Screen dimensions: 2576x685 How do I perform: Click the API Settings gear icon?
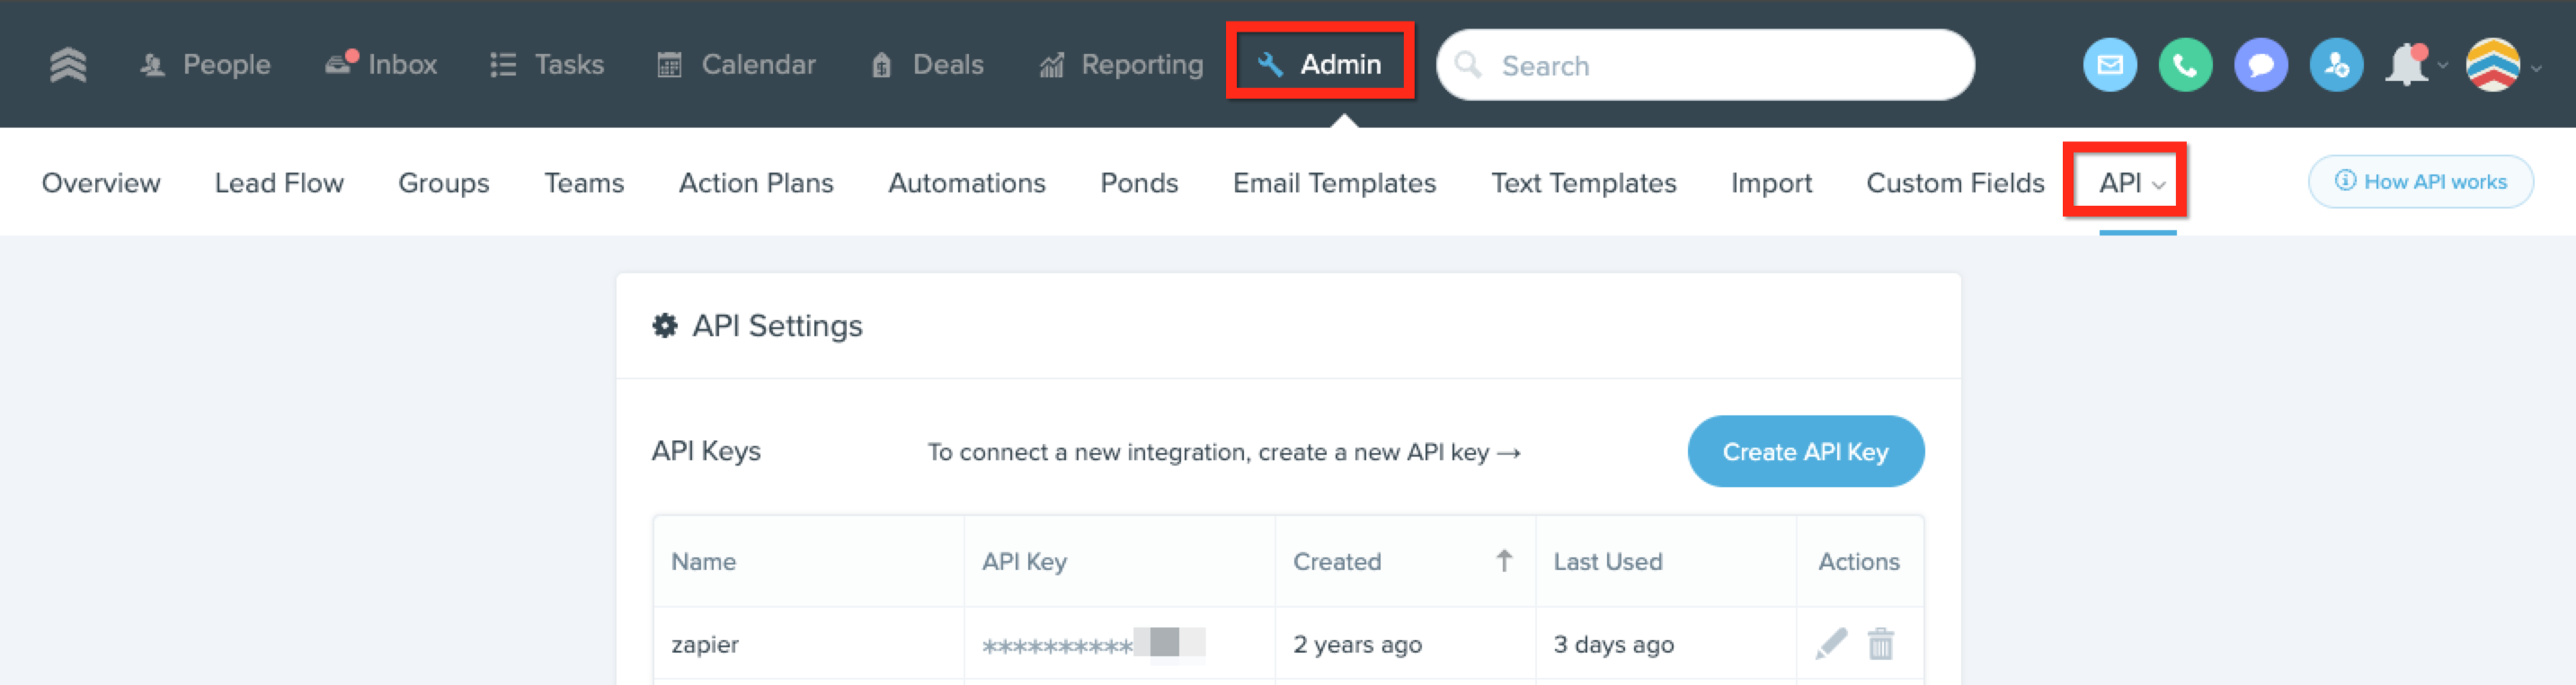(664, 325)
